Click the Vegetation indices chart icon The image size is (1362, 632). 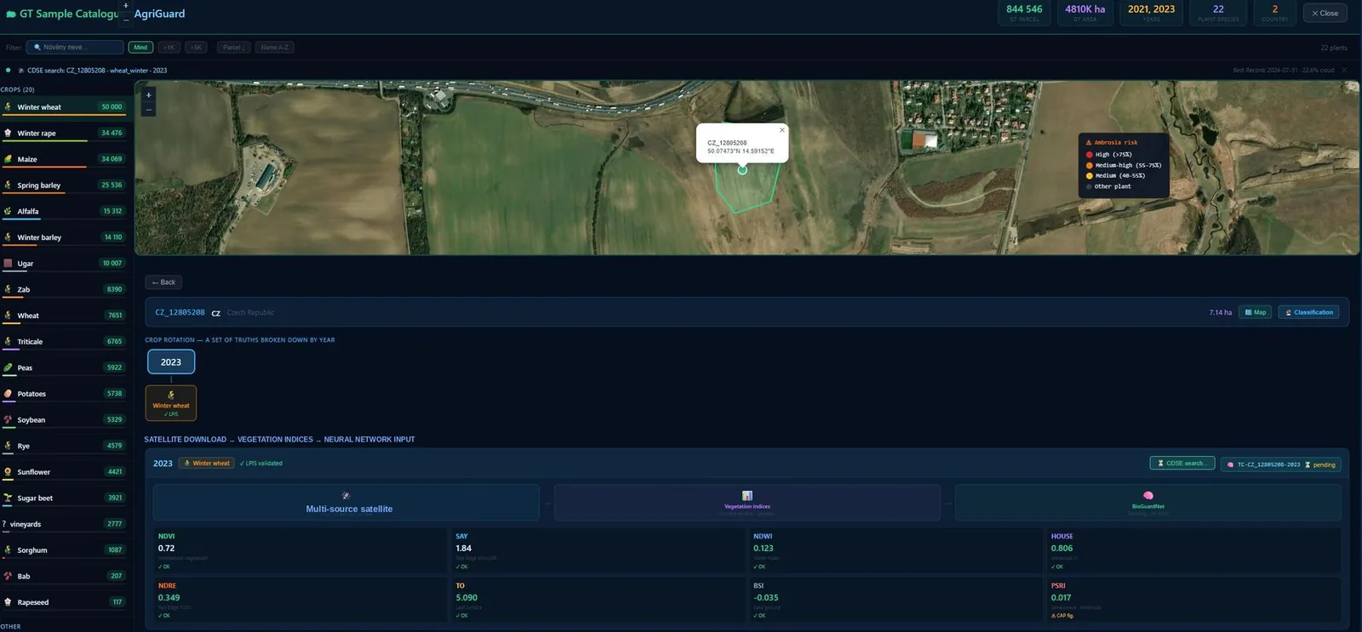(x=747, y=496)
